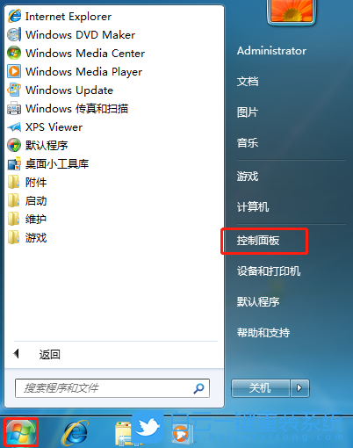The height and width of the screenshot is (448, 353).
Task: Launch Internet Explorer from the programs list
Action: click(60, 17)
